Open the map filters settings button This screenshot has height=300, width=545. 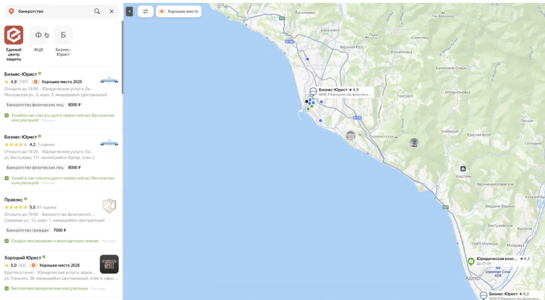[145, 11]
